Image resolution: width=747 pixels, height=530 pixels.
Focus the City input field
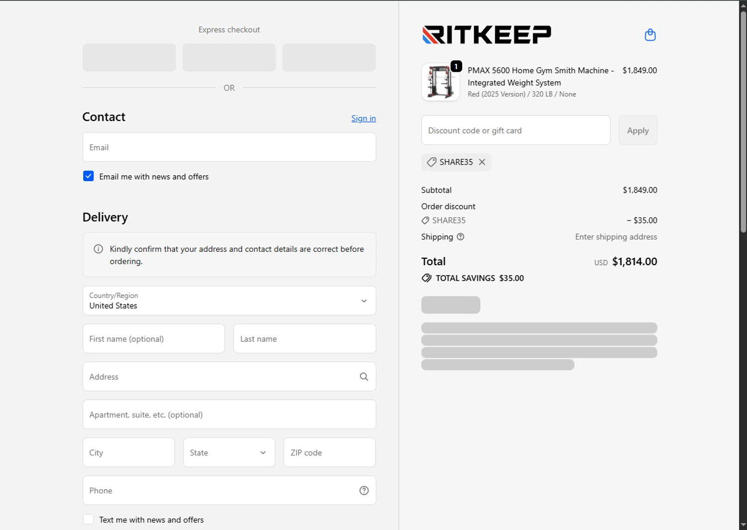[x=128, y=452]
